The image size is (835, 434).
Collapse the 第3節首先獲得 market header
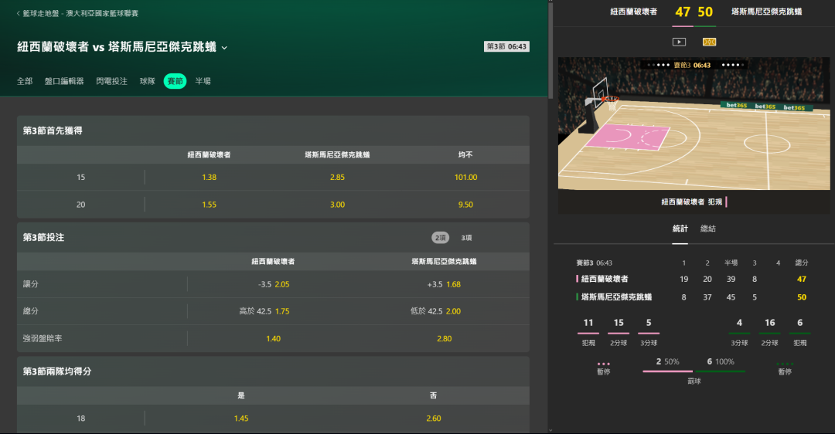tap(273, 131)
